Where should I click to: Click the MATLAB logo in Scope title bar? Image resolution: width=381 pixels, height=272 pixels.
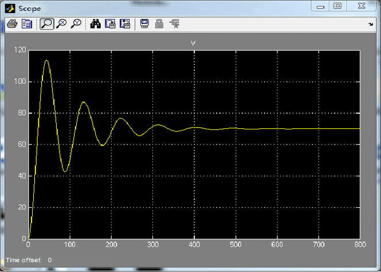coord(10,9)
